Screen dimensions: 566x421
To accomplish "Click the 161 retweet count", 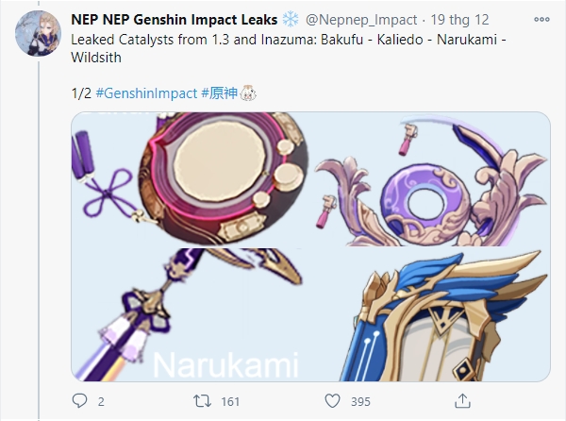I will coord(230,401).
